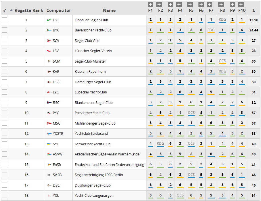Viewport: 261px width, 201px height.
Task: Expand the F6 race column plus icon
Action: click(x=201, y=5)
